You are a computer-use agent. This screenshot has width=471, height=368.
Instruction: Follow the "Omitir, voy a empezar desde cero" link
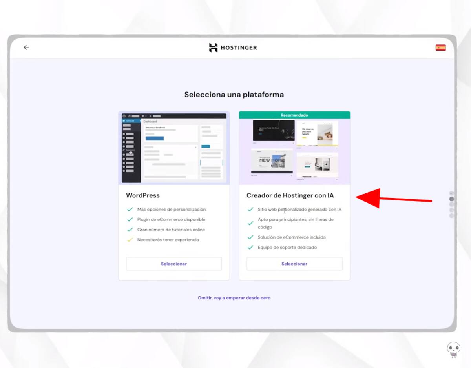[x=234, y=298]
